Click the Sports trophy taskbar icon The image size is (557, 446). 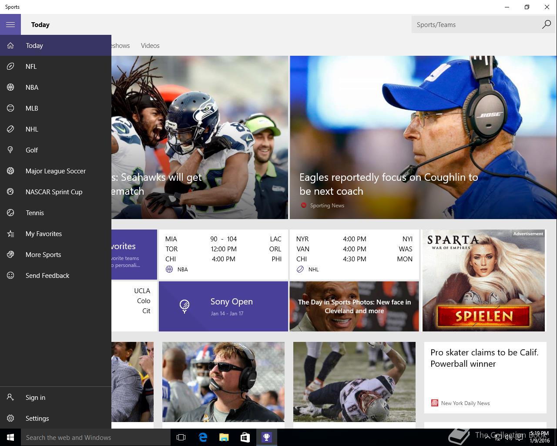[266, 437]
